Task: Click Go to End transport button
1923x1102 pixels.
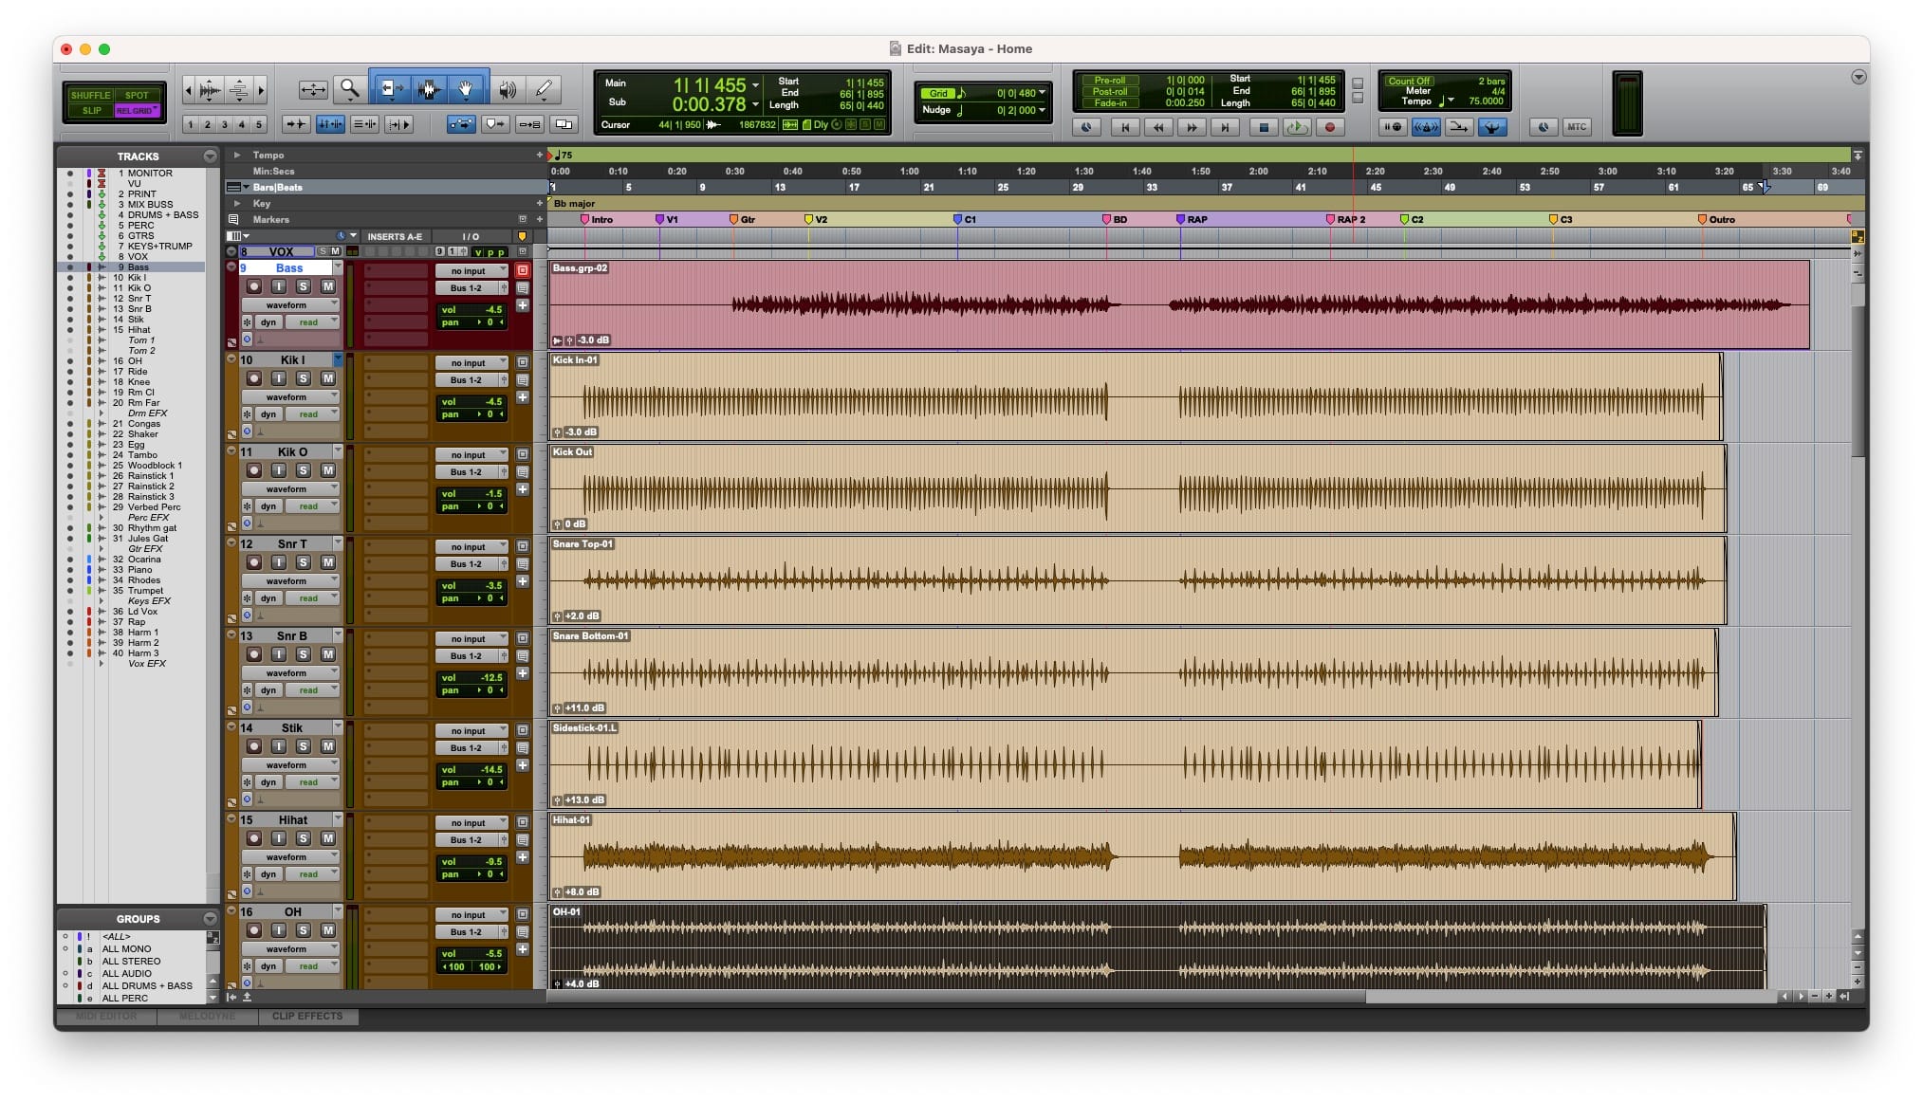Action: point(1225,127)
